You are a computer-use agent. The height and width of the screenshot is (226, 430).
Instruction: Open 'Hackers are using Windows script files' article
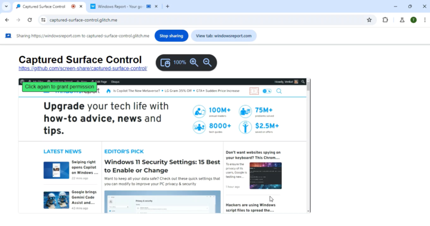click(x=251, y=208)
